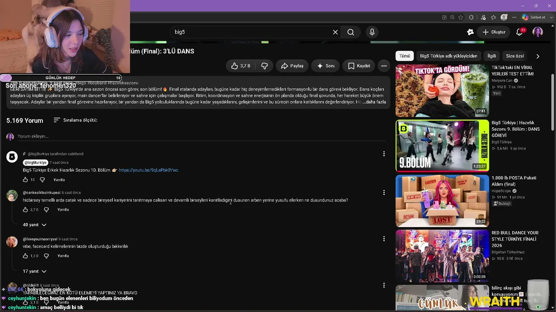Start voice search with the microphone
Viewport: 556px width, 312px height.
point(372,32)
